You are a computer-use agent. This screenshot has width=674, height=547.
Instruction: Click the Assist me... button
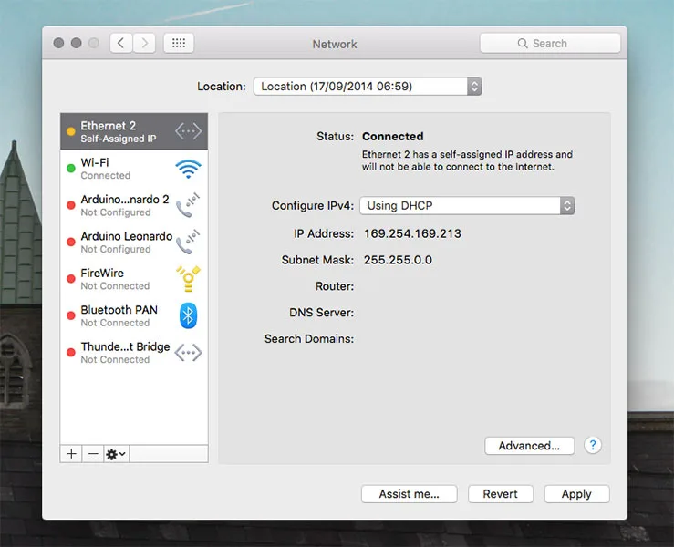[409, 494]
